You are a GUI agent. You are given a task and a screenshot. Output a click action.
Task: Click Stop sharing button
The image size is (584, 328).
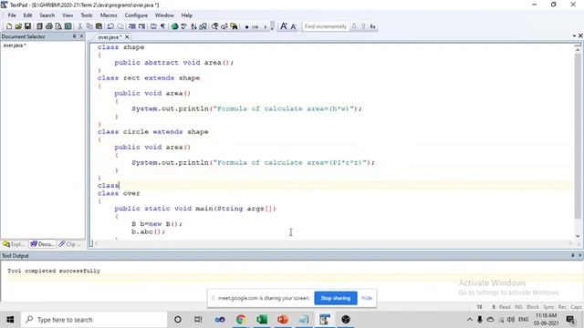pyautogui.click(x=336, y=298)
